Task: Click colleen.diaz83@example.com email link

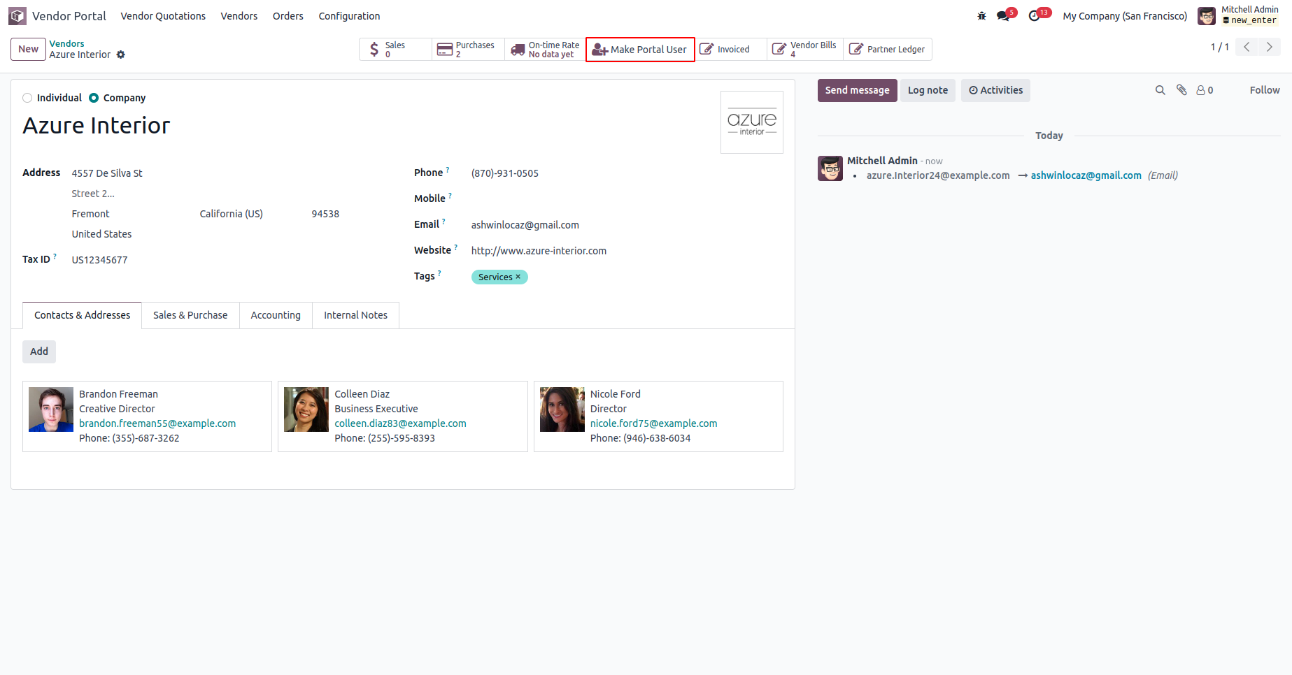Action: [x=400, y=423]
